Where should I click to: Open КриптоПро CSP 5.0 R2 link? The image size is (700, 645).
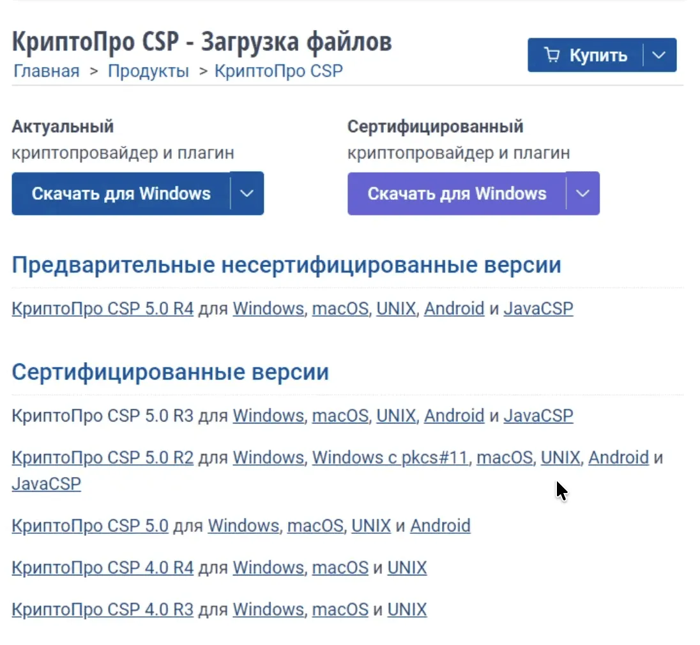102,458
